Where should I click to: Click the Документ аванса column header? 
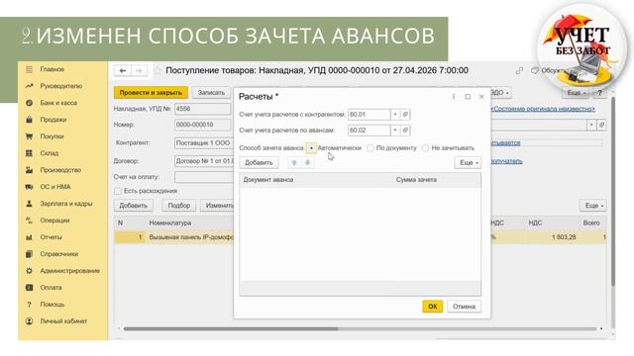coord(316,180)
